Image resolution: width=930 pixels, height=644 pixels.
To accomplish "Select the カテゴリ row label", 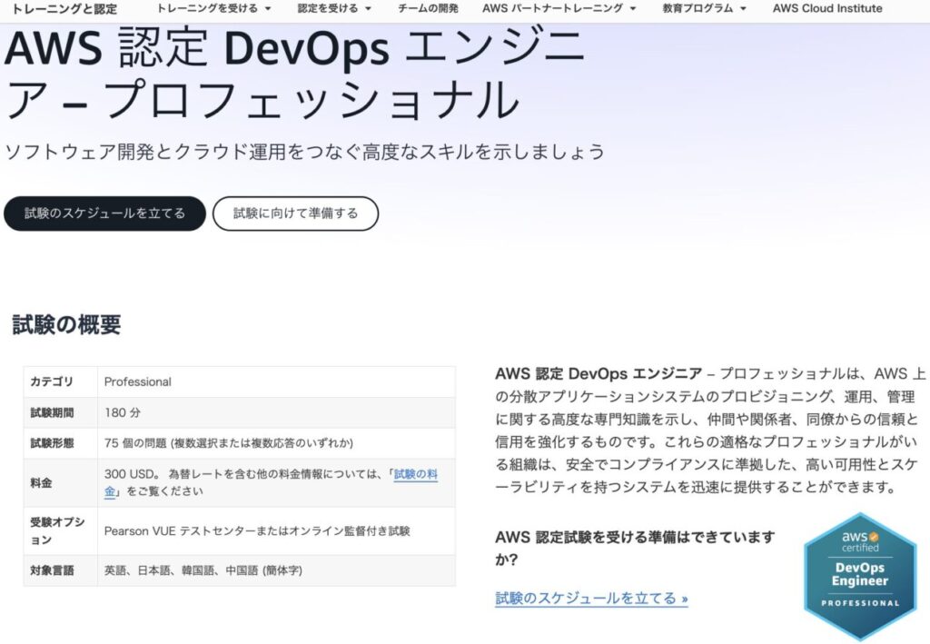I will 52,381.
